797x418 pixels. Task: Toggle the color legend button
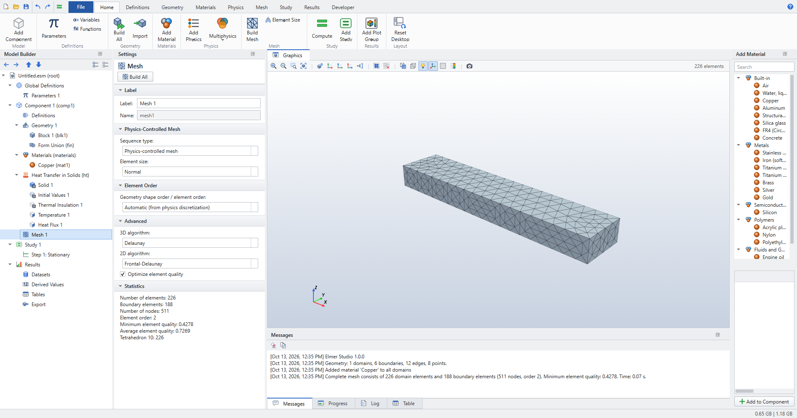453,66
